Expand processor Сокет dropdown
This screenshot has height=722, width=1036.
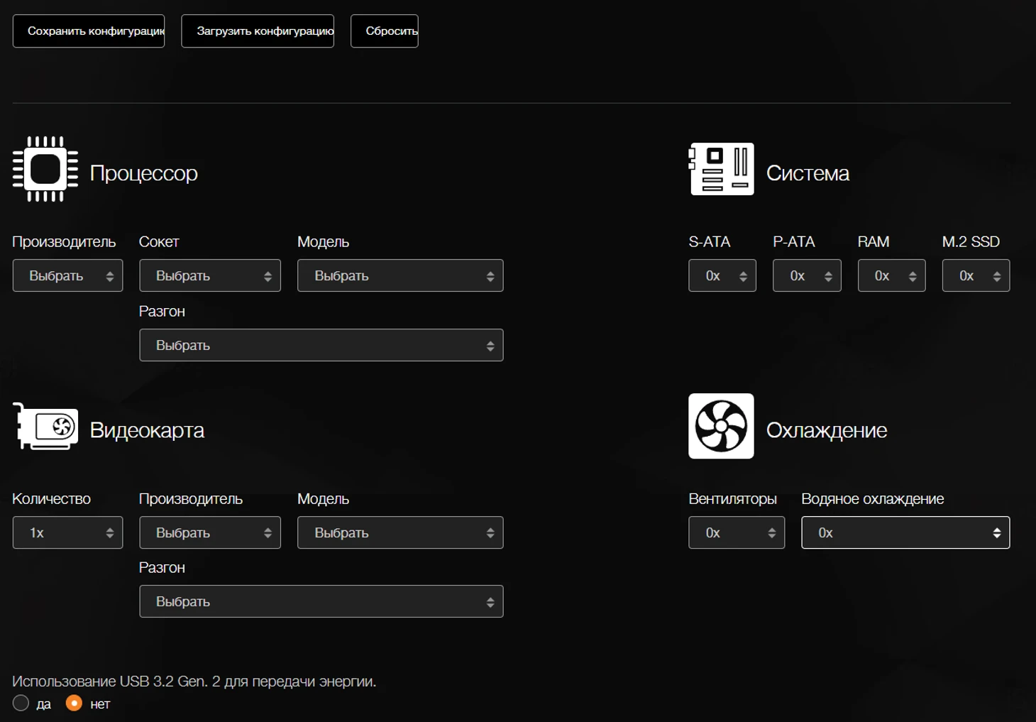(x=209, y=275)
